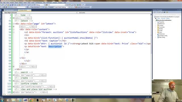The image size is (182, 102).
Task: Expand collapsed div on line 62
Action: [x=14, y=67]
